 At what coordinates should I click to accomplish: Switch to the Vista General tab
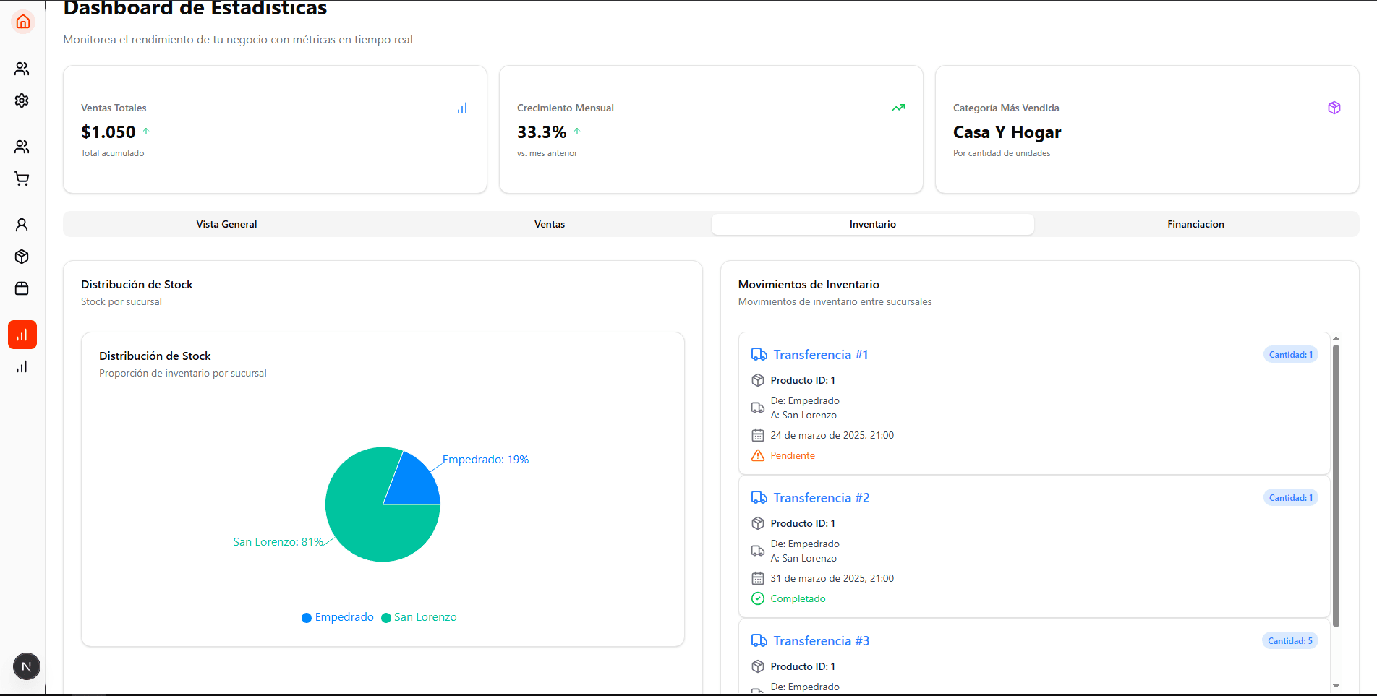pos(226,224)
